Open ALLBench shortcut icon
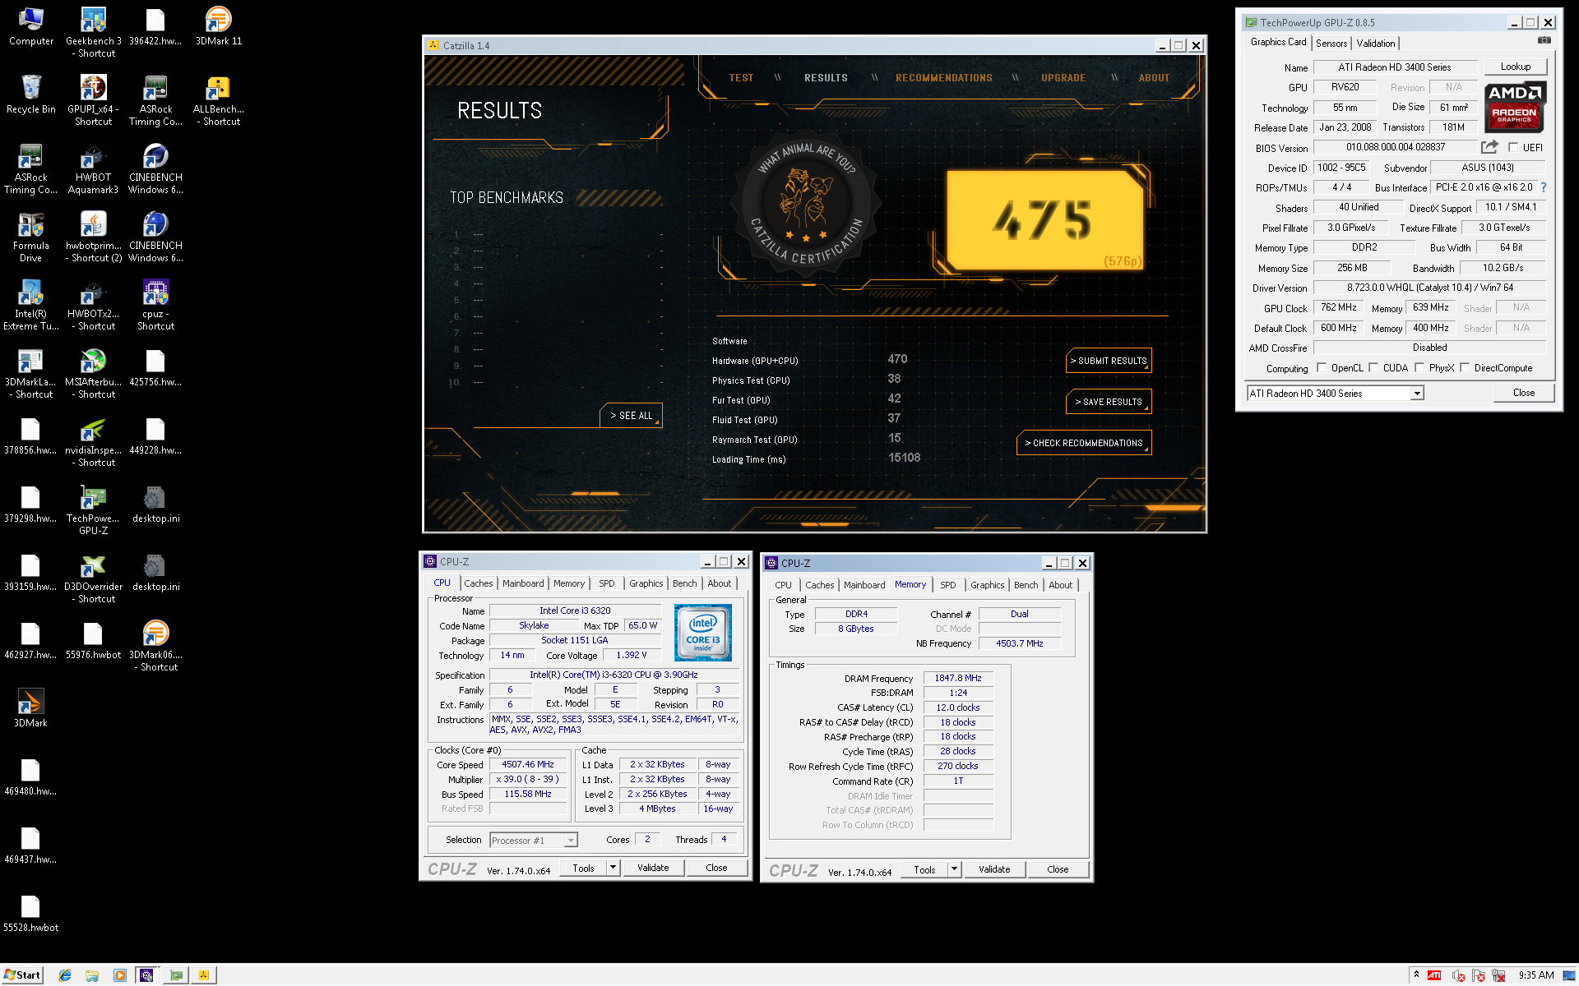 point(218,99)
